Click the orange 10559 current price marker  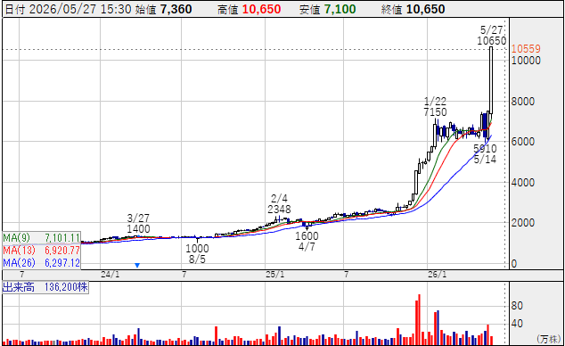coord(526,49)
